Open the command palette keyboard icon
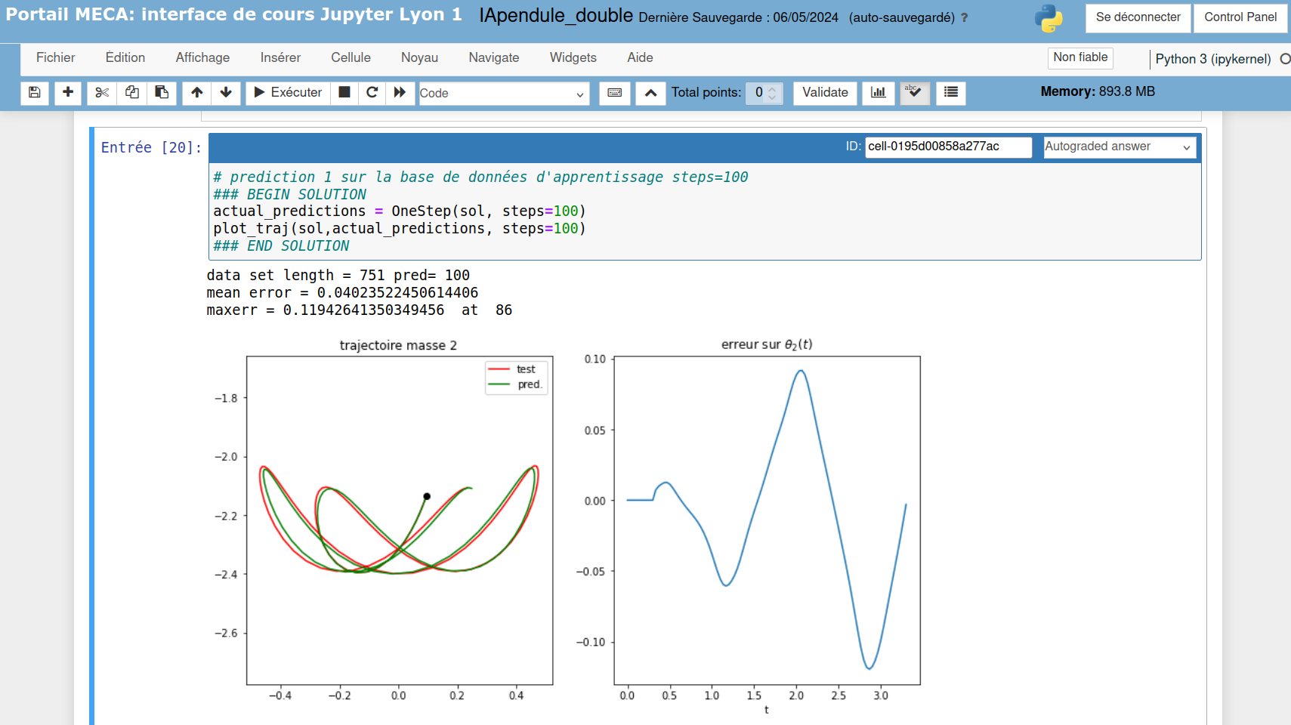 [x=615, y=92]
